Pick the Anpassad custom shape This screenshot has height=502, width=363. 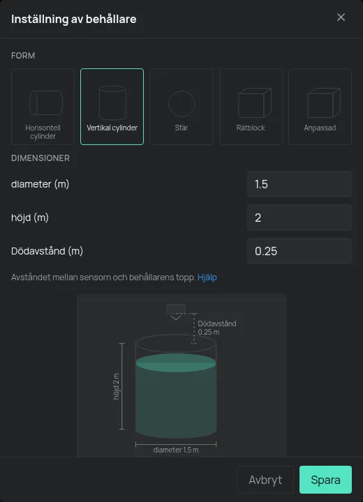pos(320,107)
